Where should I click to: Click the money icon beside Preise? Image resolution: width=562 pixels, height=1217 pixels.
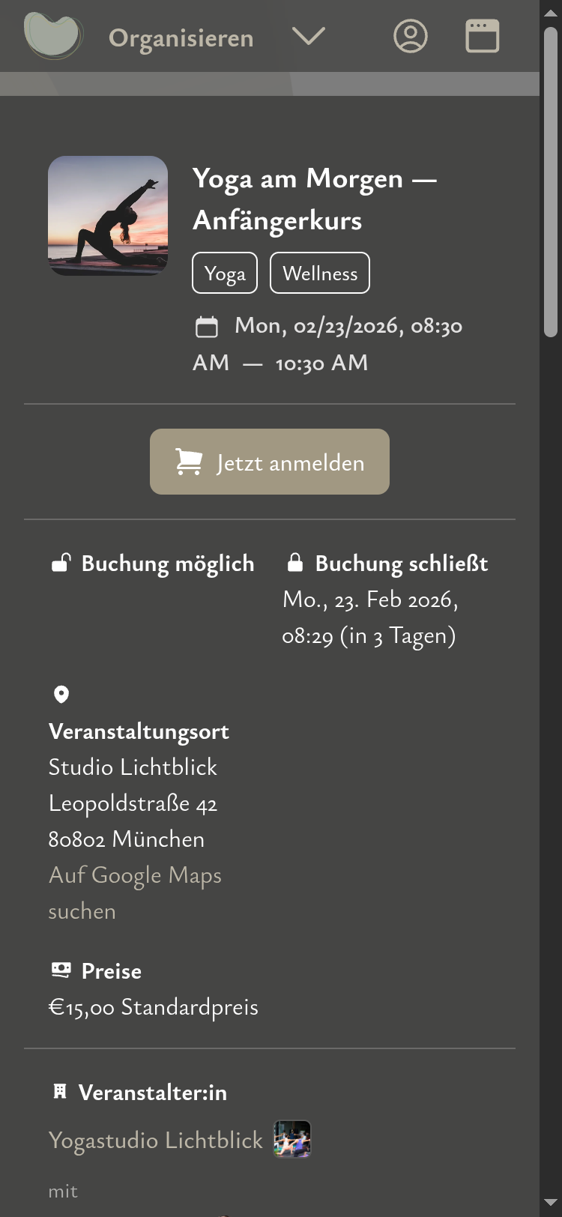(x=61, y=970)
